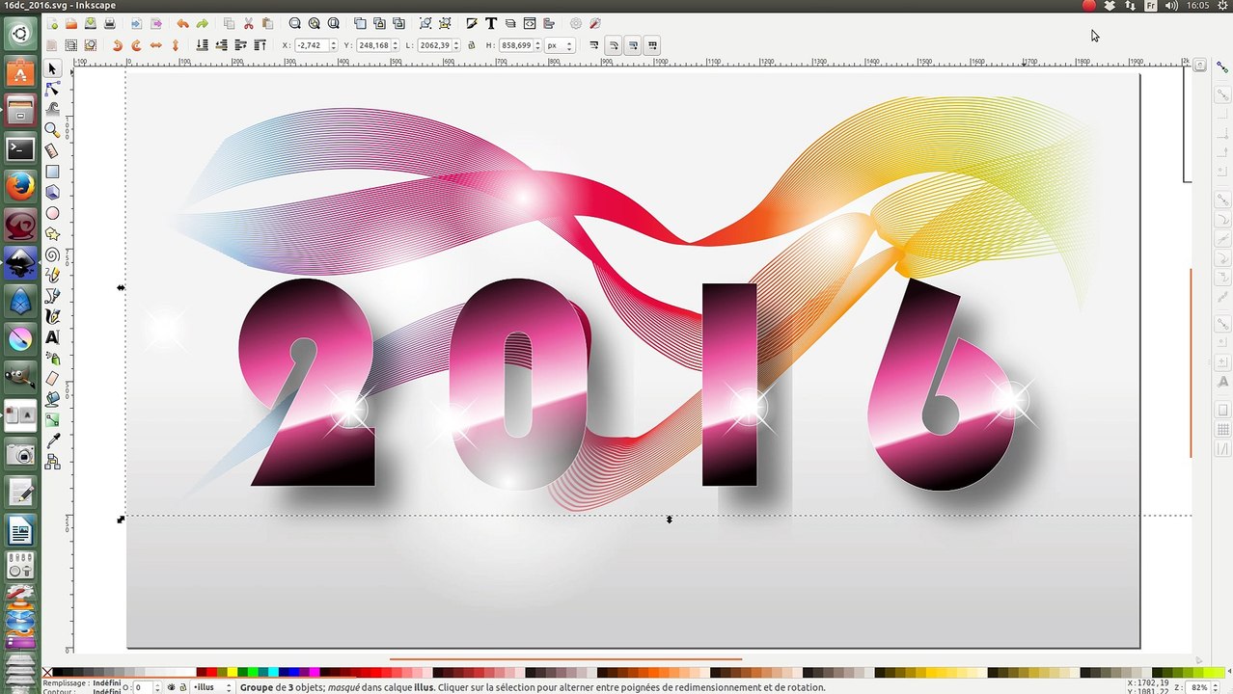Open the Text and Font dialog icon
This screenshot has width=1233, height=694.
coord(491,23)
